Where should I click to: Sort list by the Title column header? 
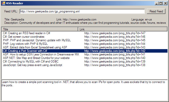pos(40,29)
